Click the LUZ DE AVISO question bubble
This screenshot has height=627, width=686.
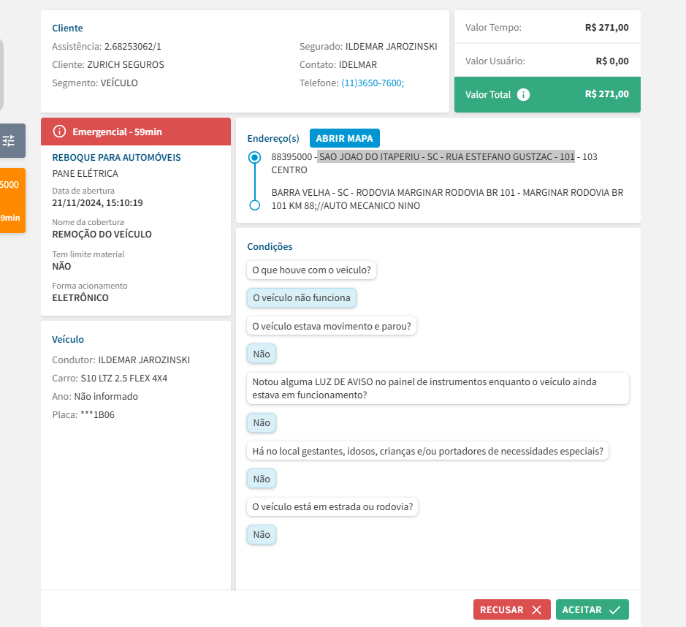tap(438, 388)
